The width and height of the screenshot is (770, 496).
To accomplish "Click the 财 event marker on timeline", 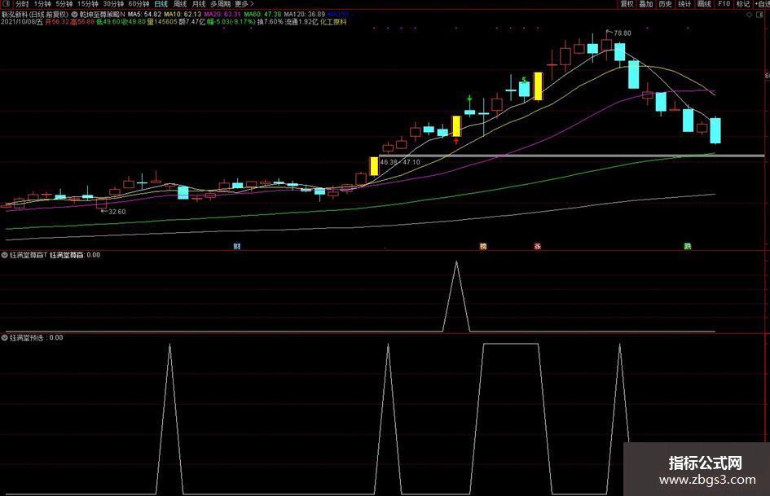I will pos(237,246).
